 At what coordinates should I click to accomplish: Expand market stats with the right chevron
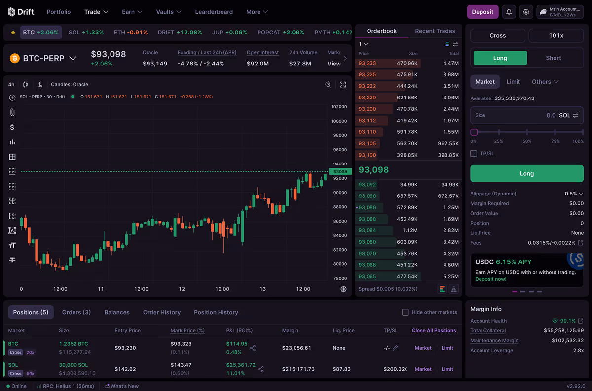[x=345, y=58]
